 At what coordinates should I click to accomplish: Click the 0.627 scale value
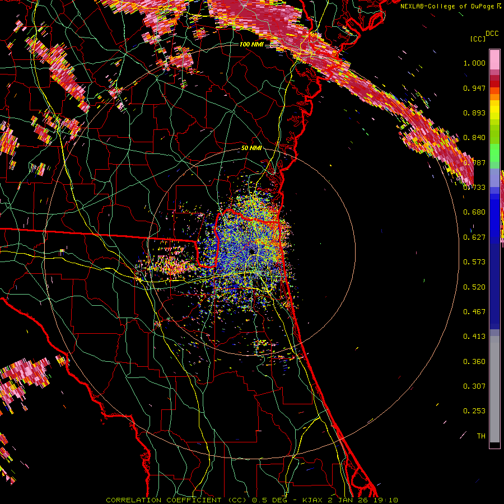point(474,237)
